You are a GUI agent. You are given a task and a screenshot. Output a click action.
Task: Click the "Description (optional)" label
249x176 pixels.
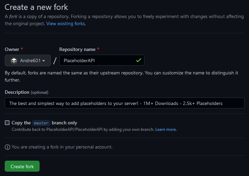[x=27, y=92]
